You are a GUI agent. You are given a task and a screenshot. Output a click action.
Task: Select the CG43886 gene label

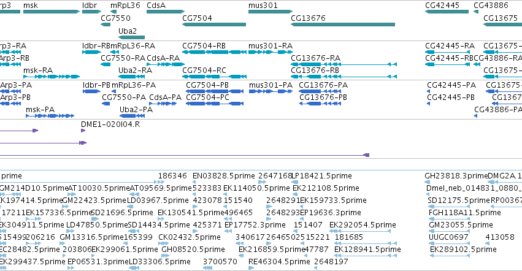[491, 6]
